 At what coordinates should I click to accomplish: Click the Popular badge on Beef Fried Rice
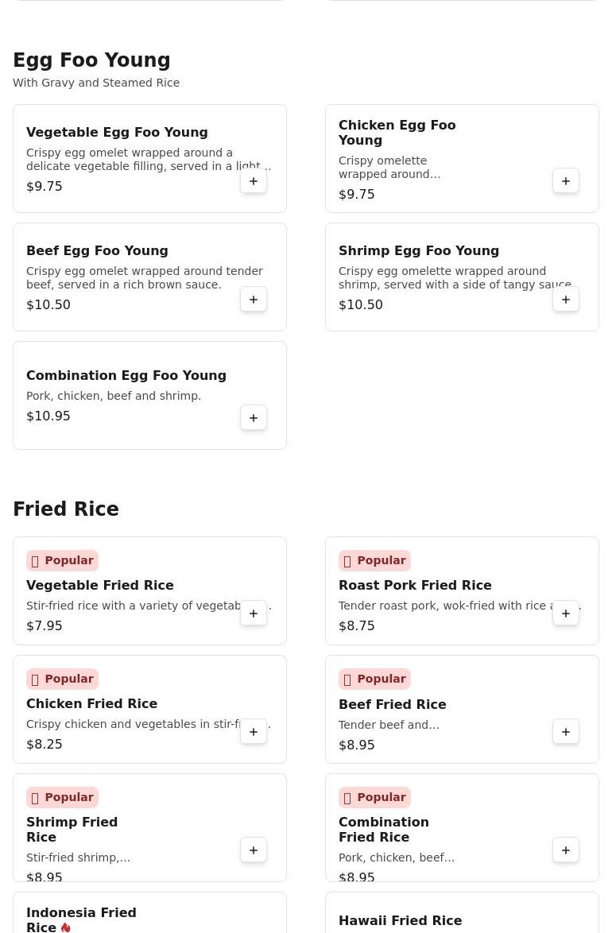(x=375, y=679)
